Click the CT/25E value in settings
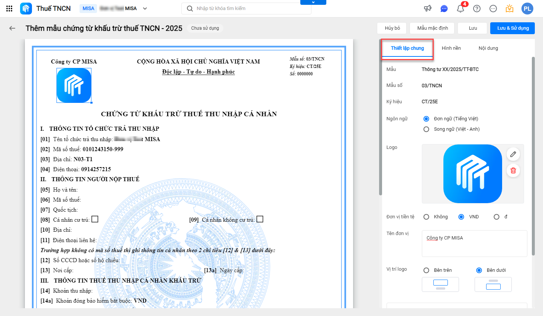The image size is (543, 316). (430, 102)
